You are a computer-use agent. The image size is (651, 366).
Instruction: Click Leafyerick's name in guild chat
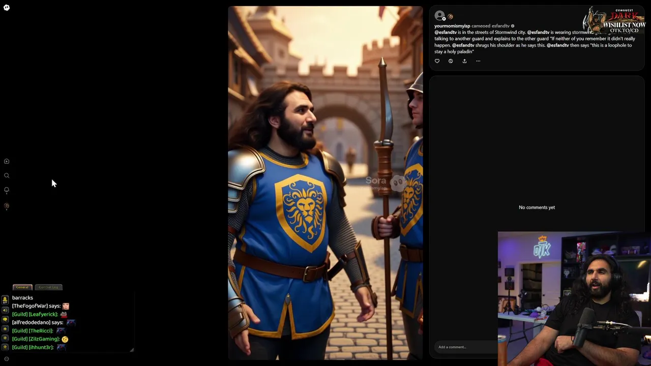[x=43, y=314]
